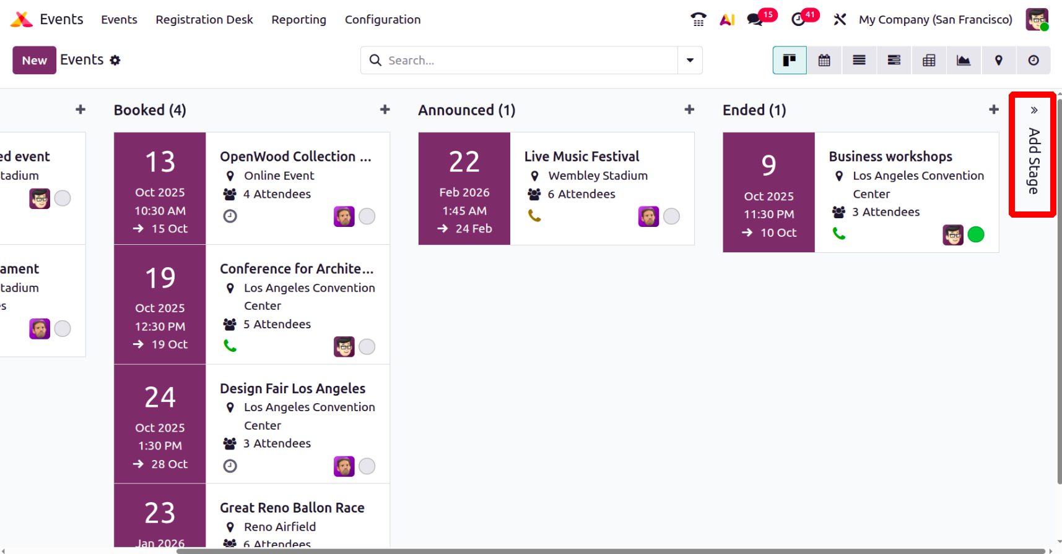Open the Reporting menu
Screen dimensions: 1062x554
(298, 20)
